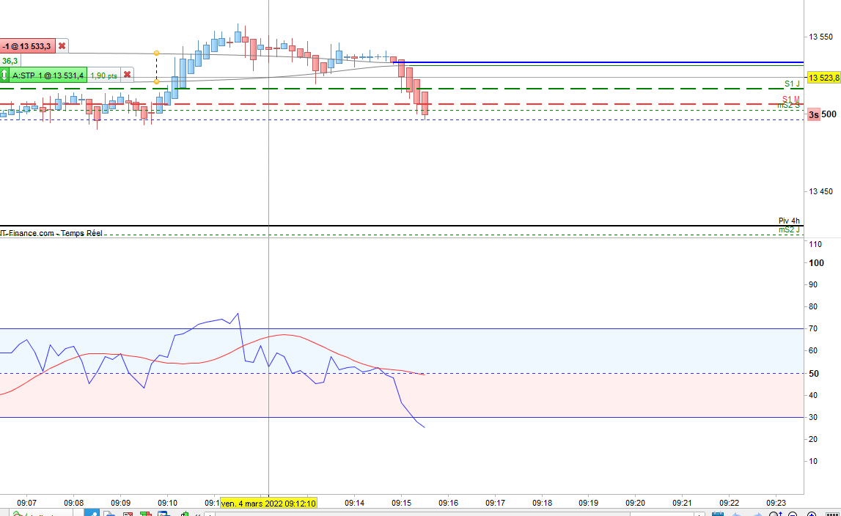
Task: Click the 09:18 time axis label
Action: (x=542, y=503)
